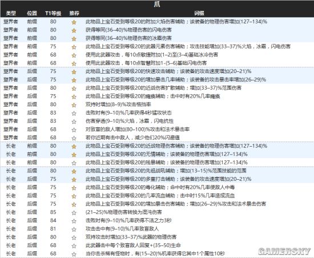Click the affix text mentioning 先祖战吼辅助
314x258 pixels.
(x=166, y=171)
